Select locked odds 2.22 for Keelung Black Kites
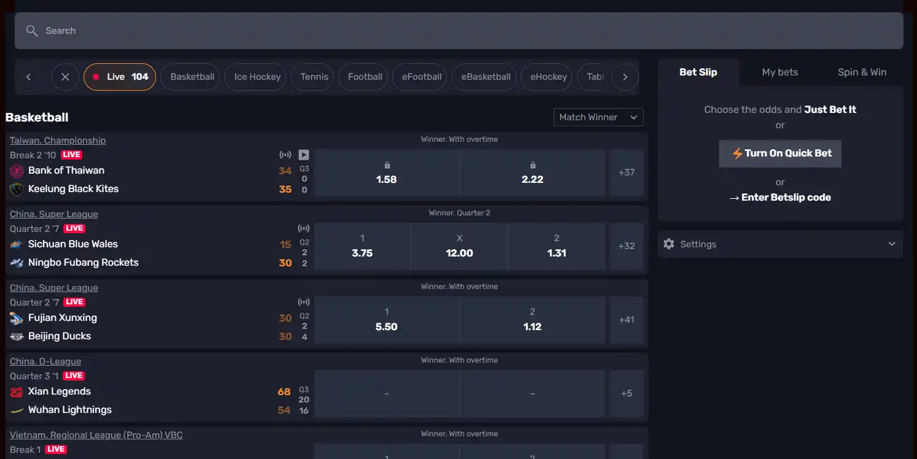917x459 pixels. pyautogui.click(x=532, y=172)
